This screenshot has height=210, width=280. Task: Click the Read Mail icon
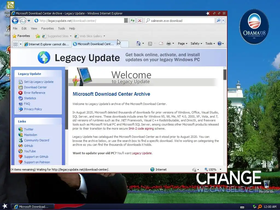tap(161, 43)
